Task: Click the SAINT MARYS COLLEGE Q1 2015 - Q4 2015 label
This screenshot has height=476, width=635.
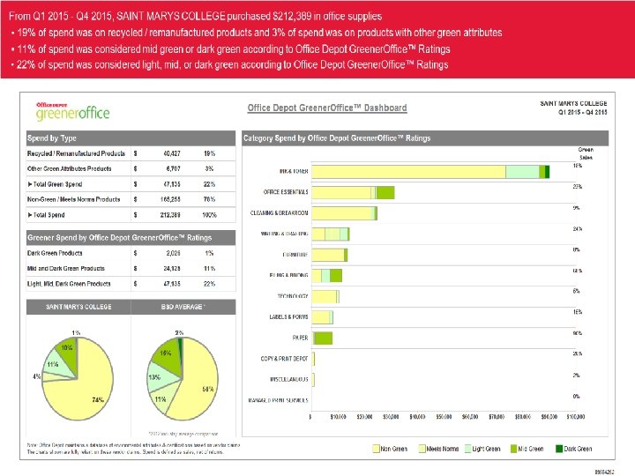Action: coord(573,108)
